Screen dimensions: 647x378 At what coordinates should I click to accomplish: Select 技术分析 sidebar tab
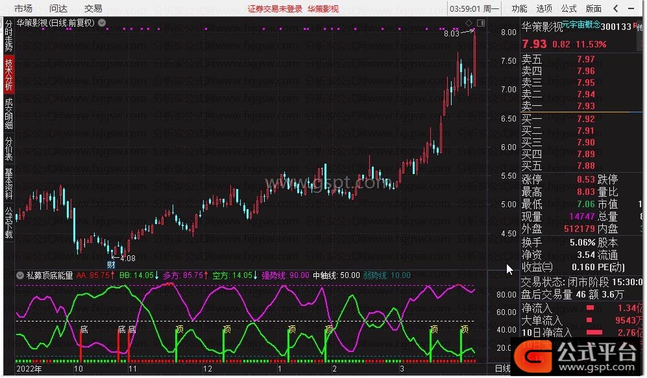pos(8,74)
